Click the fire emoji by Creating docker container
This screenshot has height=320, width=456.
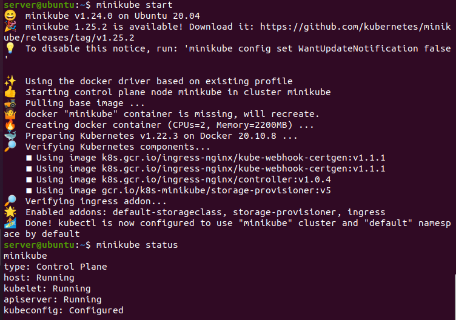pyautogui.click(x=10, y=125)
